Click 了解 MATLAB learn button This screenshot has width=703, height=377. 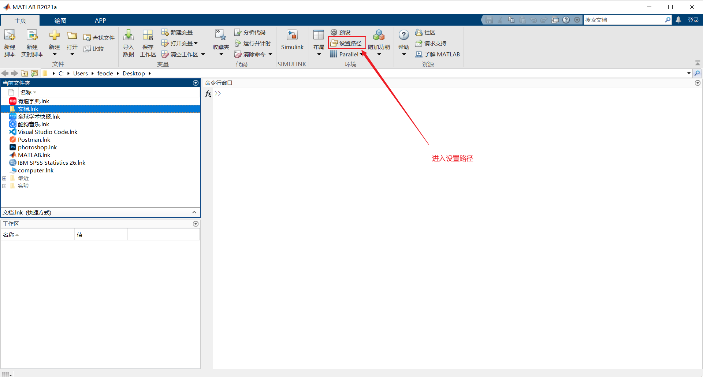[x=438, y=55]
